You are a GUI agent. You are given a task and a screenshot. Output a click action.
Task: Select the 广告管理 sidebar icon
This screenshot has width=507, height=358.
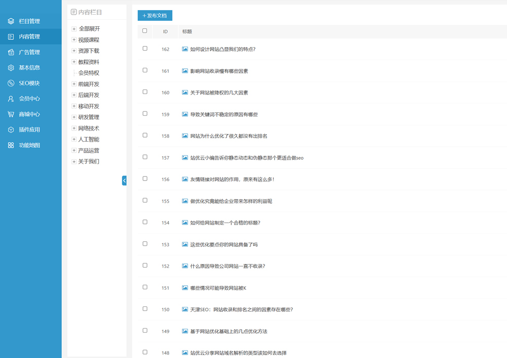(x=23, y=52)
